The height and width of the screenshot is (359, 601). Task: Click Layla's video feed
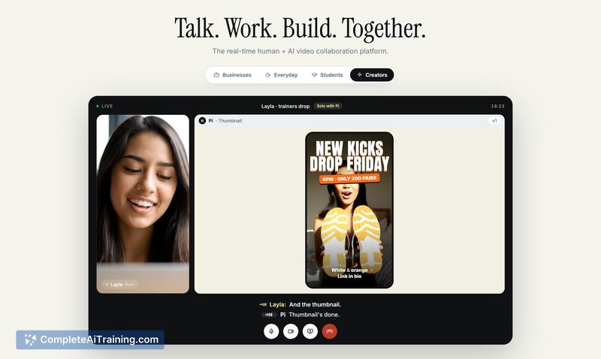(143, 204)
